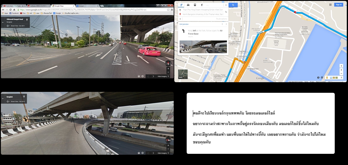The width and height of the screenshot is (348, 165).
Task: Next imagery arrow in Oct 2011 Street View
Action: click(153, 76)
